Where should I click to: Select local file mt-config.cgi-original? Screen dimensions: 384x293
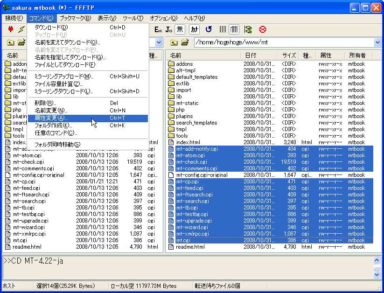coord(39,175)
